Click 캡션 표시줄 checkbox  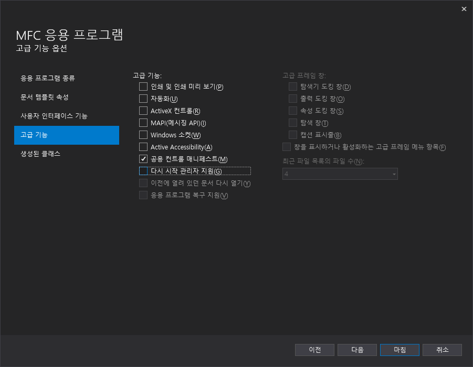293,135
